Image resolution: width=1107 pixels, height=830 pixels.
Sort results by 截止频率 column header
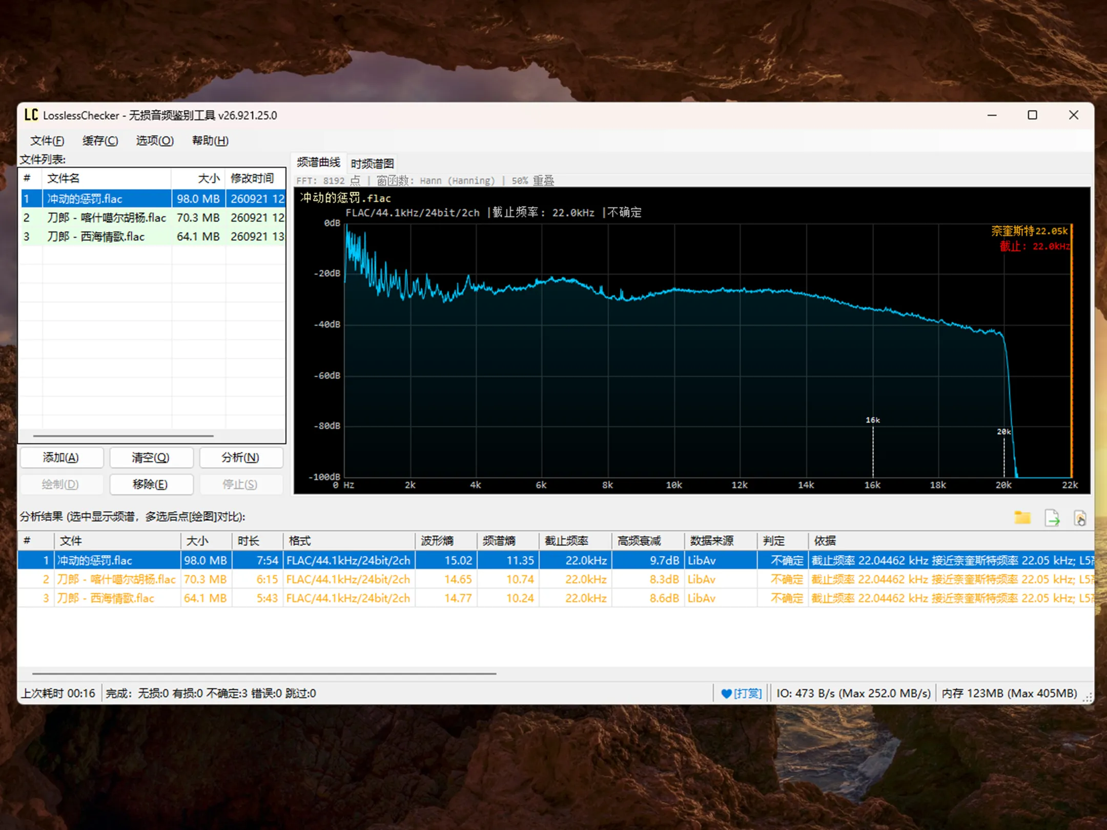click(x=575, y=541)
